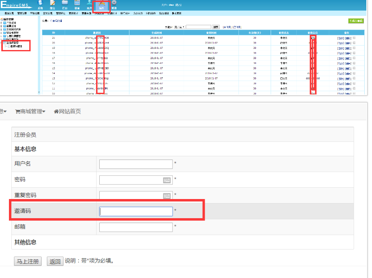Screen dimensions: 372x278
Task: Open the 插件 plugin icon in top bar
Action: pyautogui.click(x=102, y=4)
